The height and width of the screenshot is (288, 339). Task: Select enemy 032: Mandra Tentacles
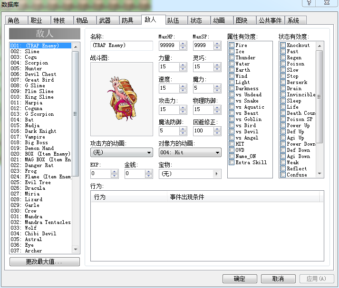click(40, 222)
